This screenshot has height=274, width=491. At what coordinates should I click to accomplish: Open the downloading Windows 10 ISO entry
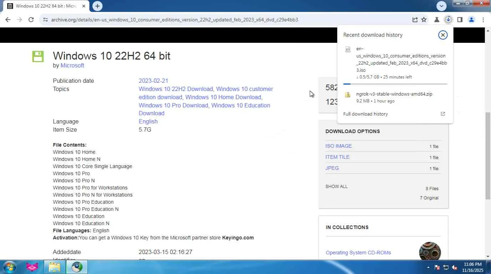(x=395, y=63)
